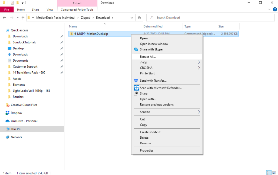
Task: Choose Extract All from context menu
Action: pyautogui.click(x=148, y=57)
